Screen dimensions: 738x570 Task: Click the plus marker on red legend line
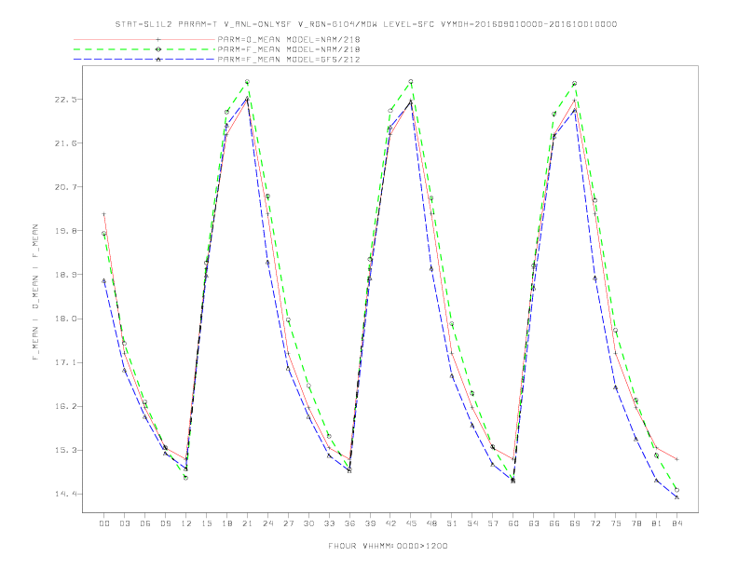[x=158, y=39]
